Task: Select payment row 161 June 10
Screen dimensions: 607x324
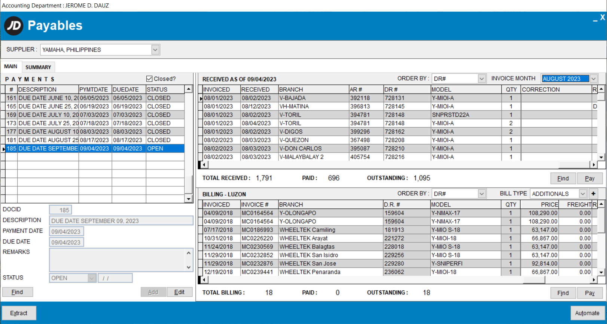Action: pos(95,98)
